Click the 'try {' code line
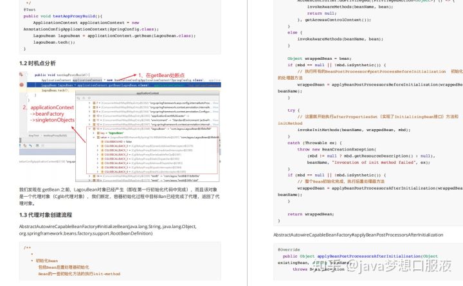Screen dimensions: 463x286 tap(293, 110)
